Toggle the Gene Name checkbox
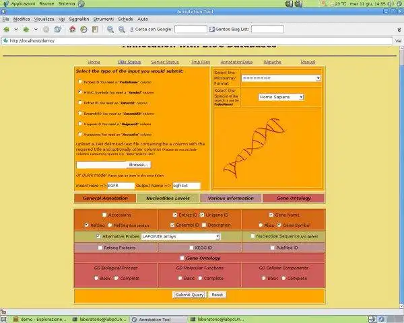 (x=271, y=215)
